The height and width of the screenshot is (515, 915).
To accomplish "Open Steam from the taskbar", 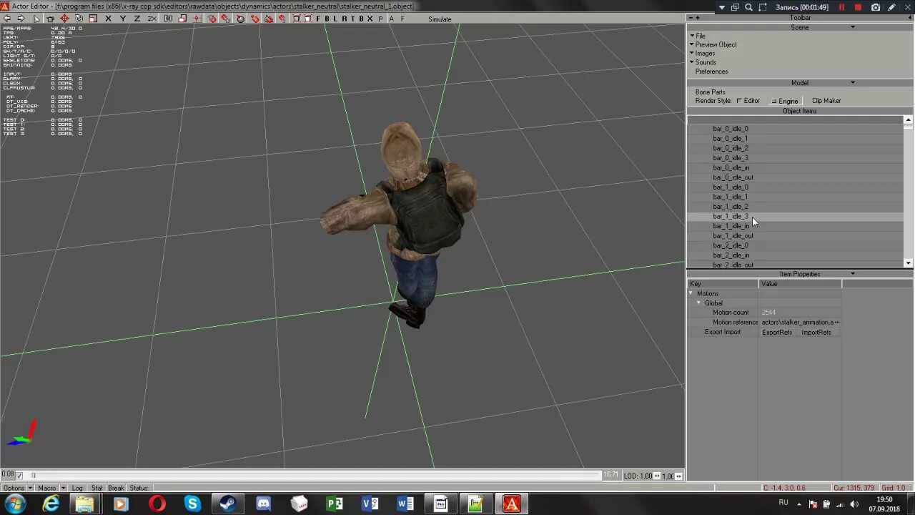I will (x=228, y=504).
